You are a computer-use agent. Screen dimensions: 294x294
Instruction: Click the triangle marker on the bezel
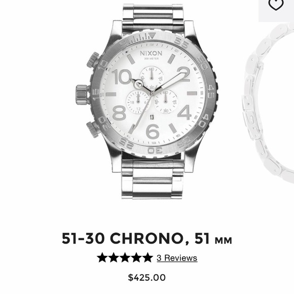tap(152, 35)
